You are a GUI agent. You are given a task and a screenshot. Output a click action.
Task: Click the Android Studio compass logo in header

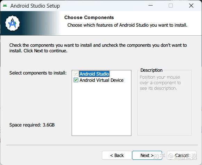click(13, 23)
